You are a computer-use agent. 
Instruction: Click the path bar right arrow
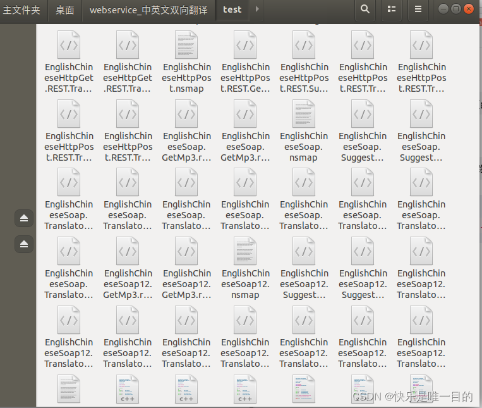tap(257, 9)
